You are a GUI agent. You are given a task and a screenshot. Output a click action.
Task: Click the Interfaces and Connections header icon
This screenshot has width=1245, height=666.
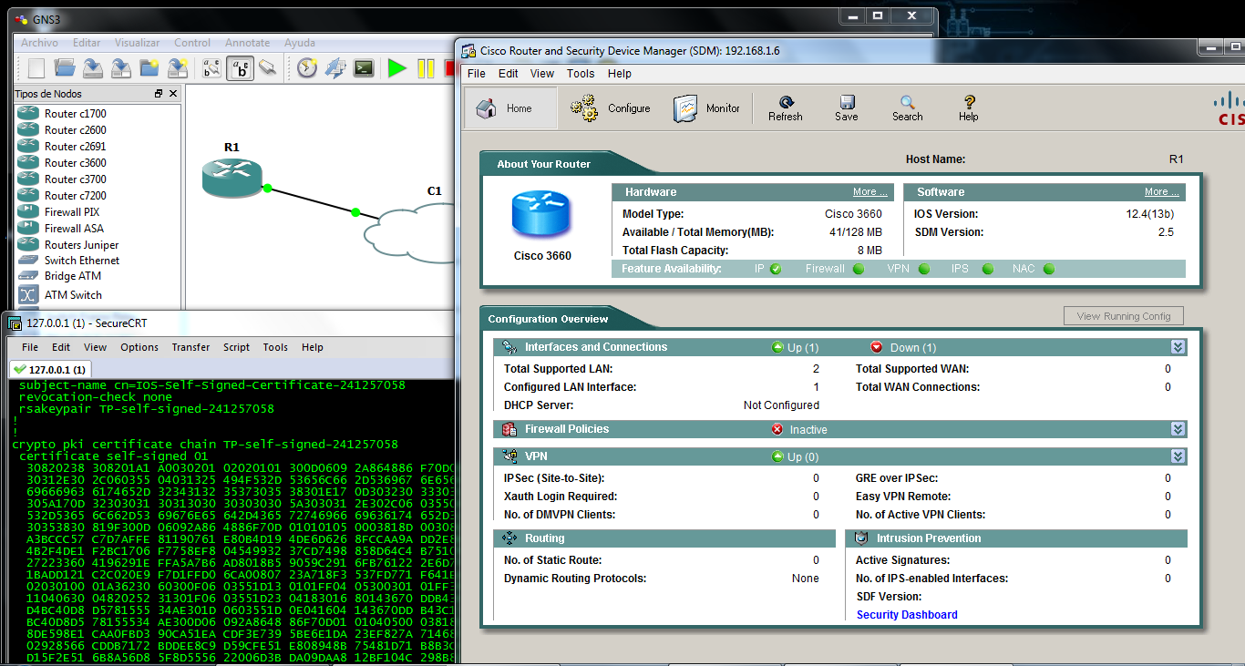(x=509, y=347)
